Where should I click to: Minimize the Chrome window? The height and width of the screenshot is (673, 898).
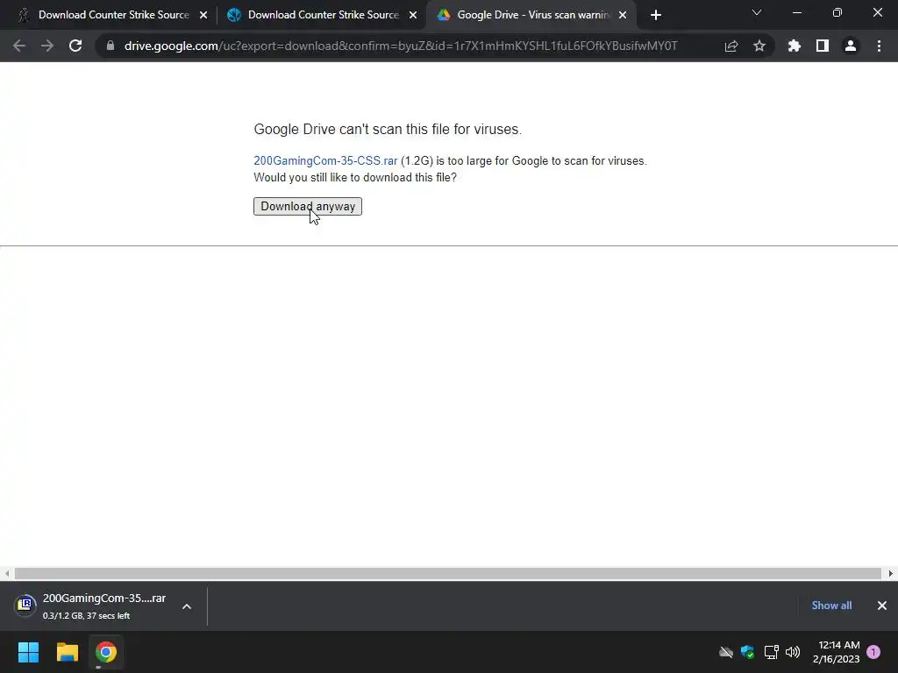tap(796, 12)
